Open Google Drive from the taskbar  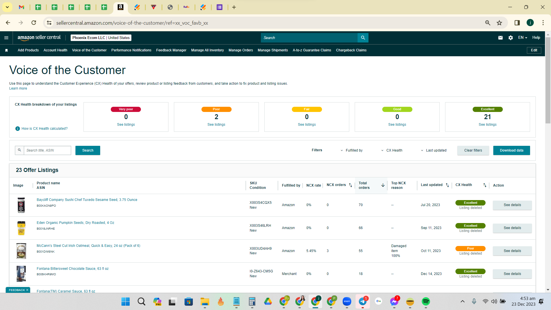click(268, 301)
